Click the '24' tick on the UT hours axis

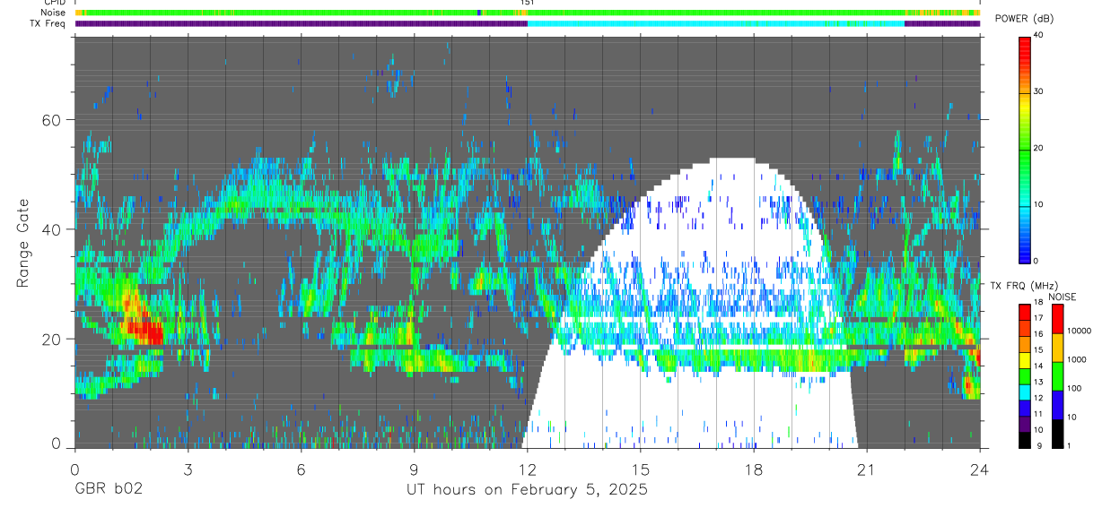tap(980, 469)
